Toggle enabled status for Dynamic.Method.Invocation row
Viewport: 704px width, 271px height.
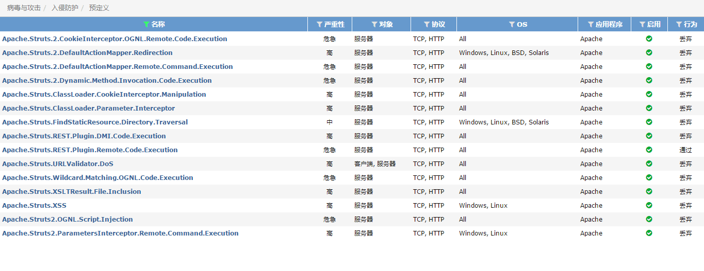[649, 80]
